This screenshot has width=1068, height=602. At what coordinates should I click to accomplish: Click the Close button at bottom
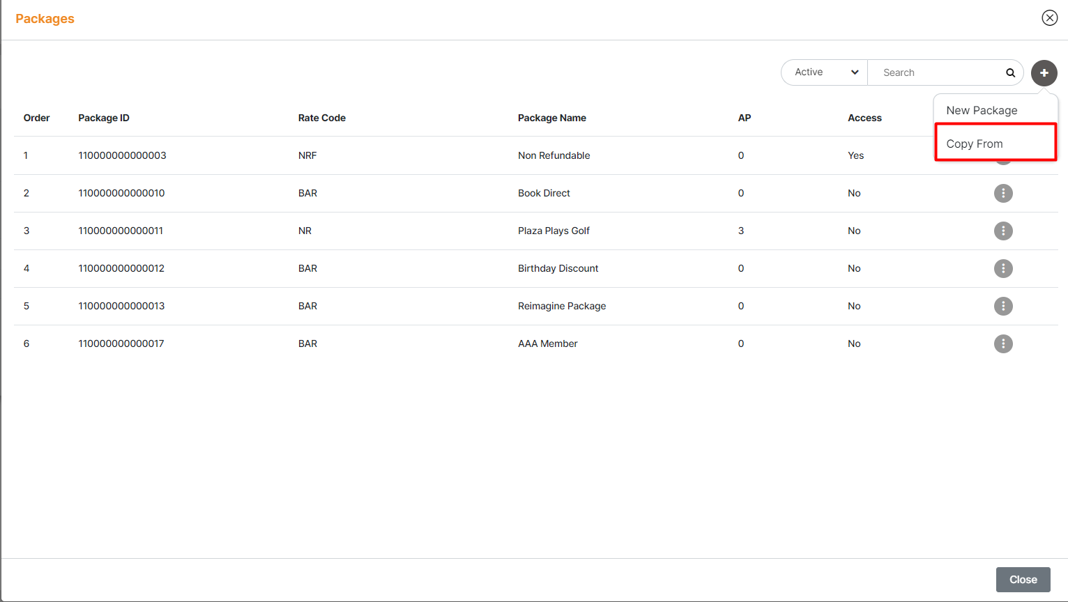click(1023, 580)
